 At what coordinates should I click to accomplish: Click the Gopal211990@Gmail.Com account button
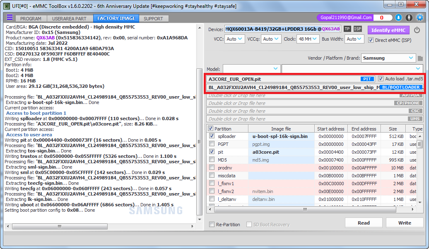tap(346, 17)
